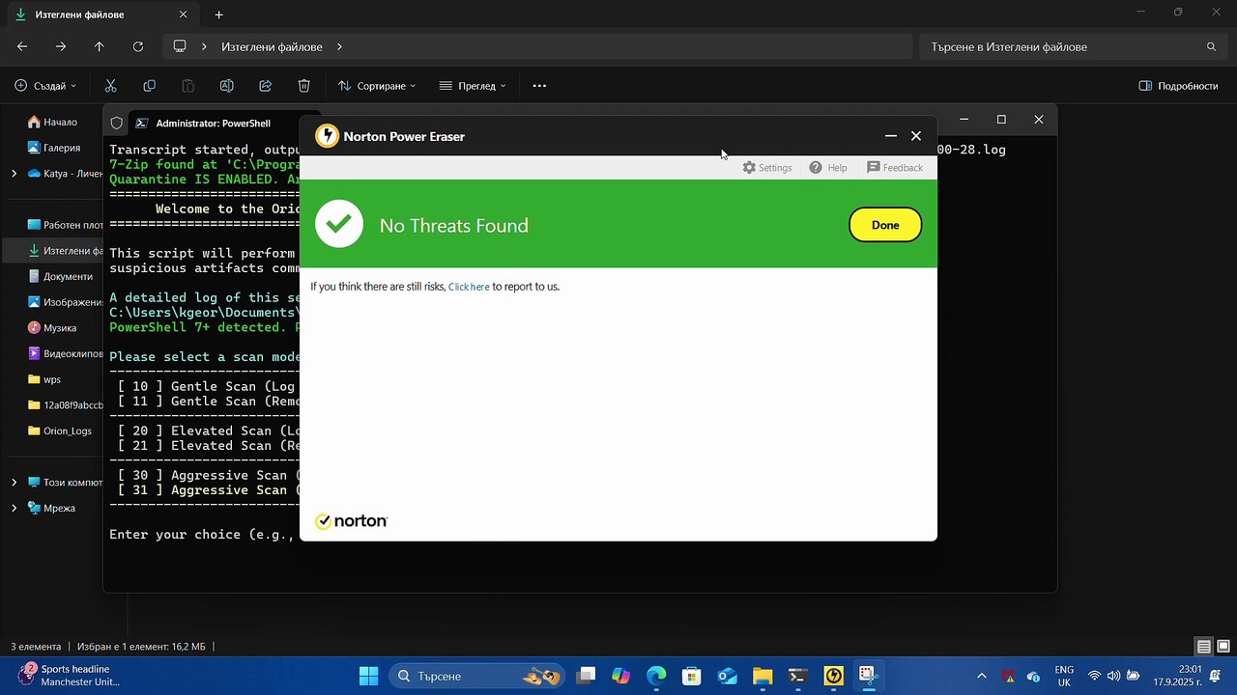Open the Сортиране (Sort) dropdown
1237x695 pixels.
377,86
